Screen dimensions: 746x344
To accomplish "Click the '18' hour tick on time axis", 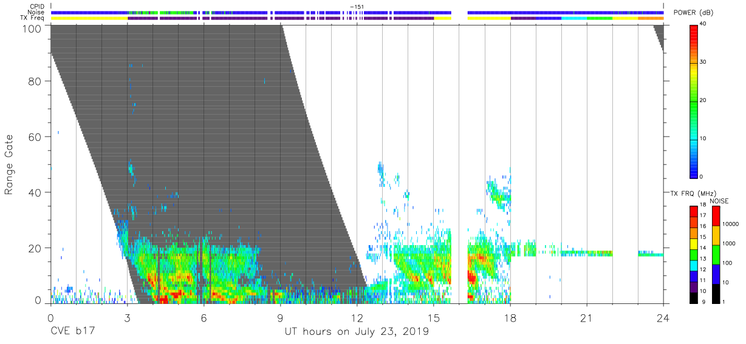I will click(510, 317).
